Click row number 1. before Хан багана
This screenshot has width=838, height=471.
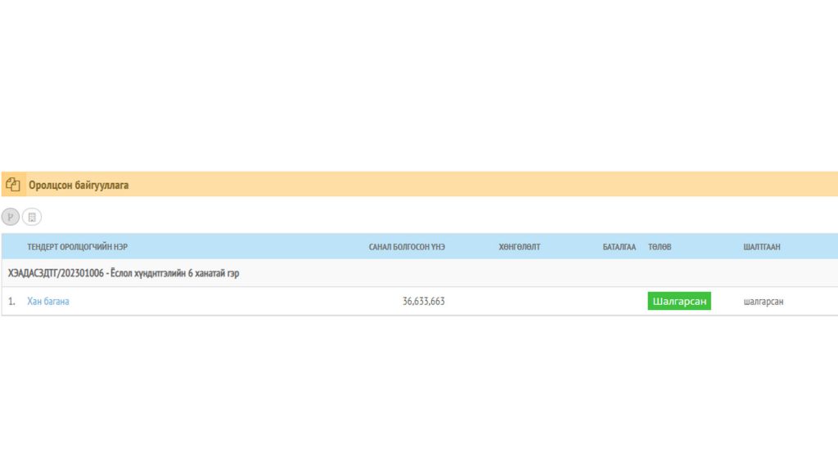tap(11, 301)
